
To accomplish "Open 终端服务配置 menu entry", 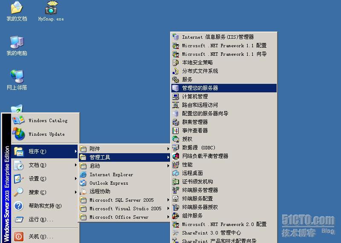I will click(224, 198).
